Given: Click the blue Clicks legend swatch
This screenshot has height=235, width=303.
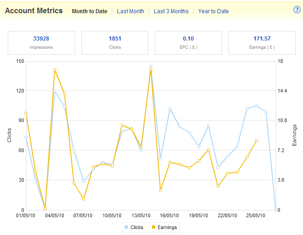Looking at the screenshot, I should pos(126,227).
